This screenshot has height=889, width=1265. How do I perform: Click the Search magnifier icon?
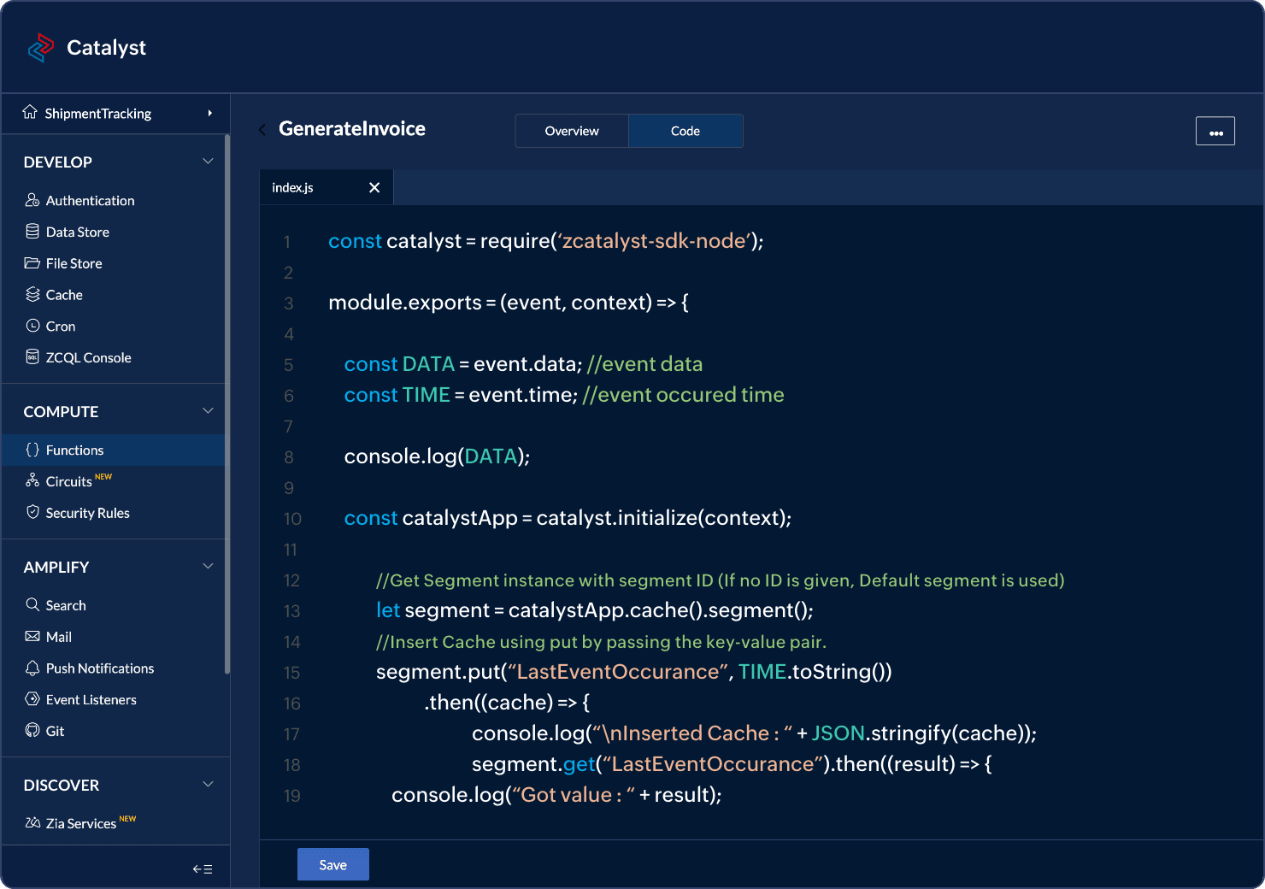32,605
